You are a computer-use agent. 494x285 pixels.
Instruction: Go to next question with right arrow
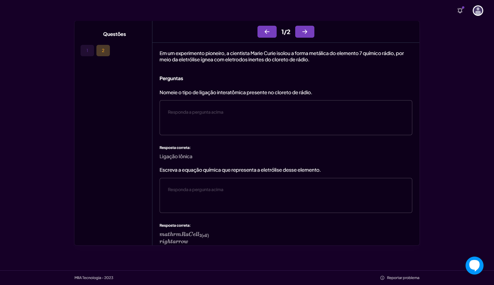[x=304, y=32]
